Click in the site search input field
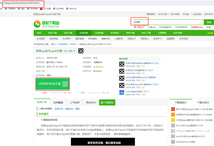Viewport: 214px width, 146px height. tap(169, 22)
